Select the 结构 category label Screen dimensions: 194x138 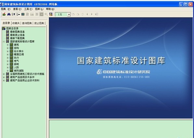16,48
